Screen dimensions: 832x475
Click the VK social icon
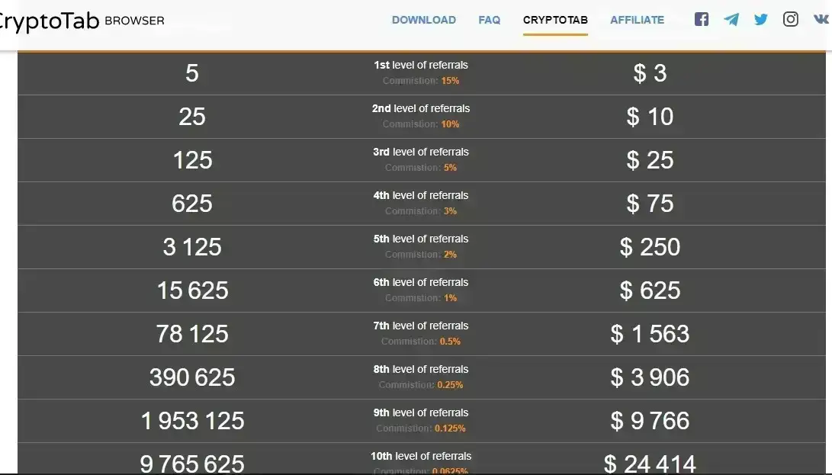point(821,20)
